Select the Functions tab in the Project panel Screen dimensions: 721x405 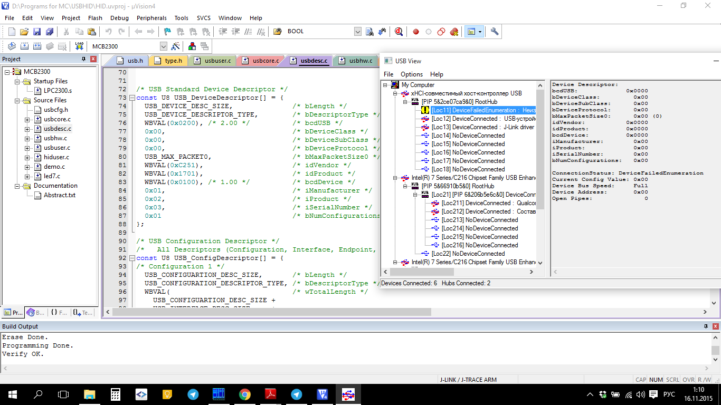[x=60, y=312]
